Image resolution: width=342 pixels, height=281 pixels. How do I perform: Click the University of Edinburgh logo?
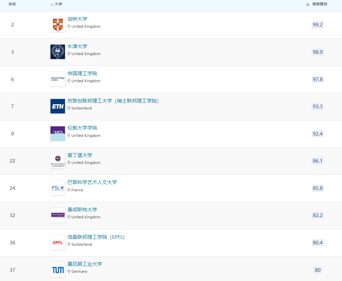[x=58, y=161]
